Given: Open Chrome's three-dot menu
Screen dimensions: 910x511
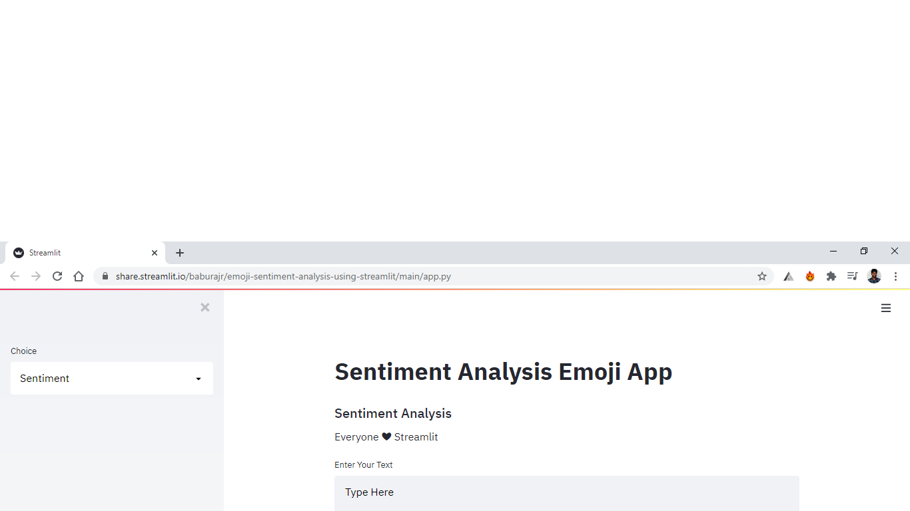Looking at the screenshot, I should [896, 276].
